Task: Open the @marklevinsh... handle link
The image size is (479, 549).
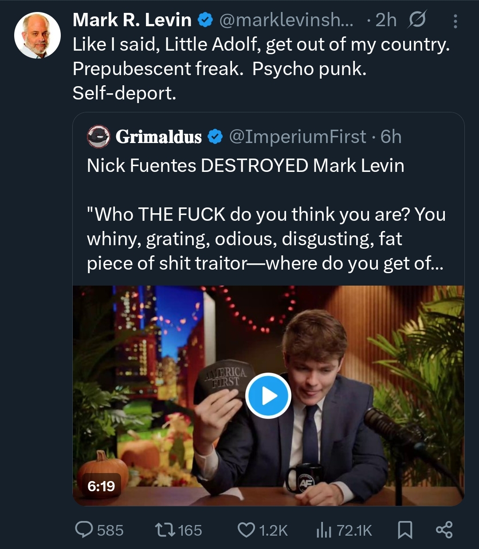Action: [x=287, y=20]
